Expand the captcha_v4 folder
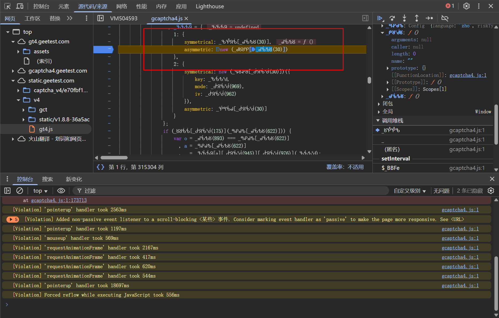This screenshot has height=318, width=499. click(x=18, y=91)
